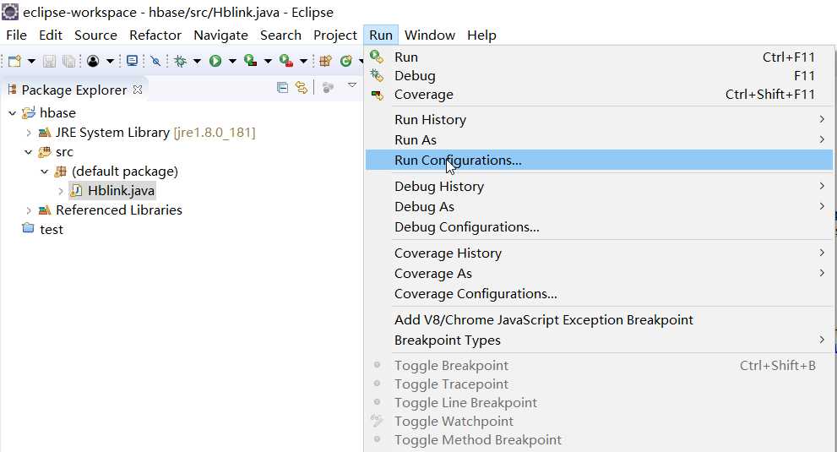This screenshot has width=837, height=452.
Task: Select the (default package) item
Action: (125, 172)
